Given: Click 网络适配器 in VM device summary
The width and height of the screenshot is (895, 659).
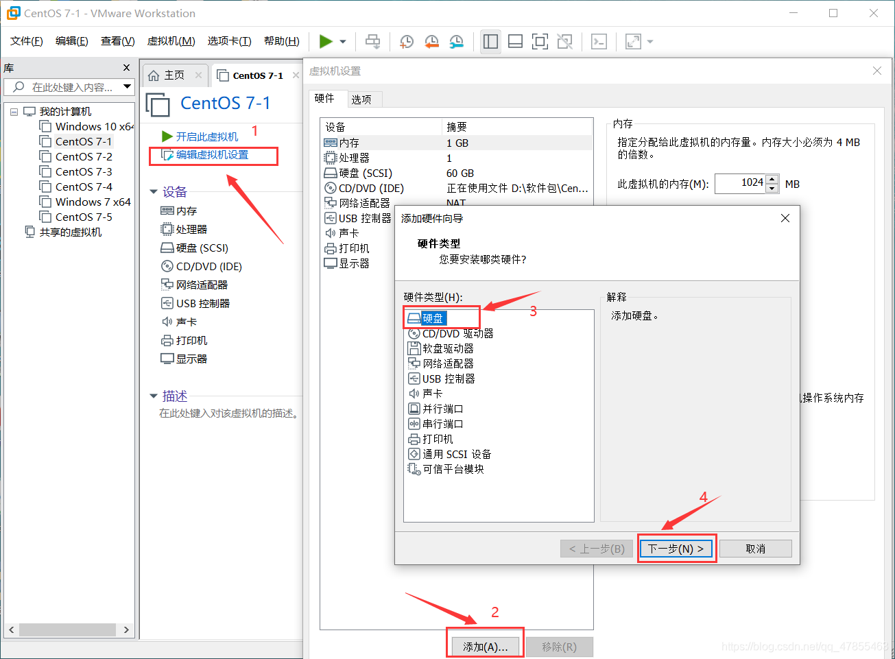Looking at the screenshot, I should pyautogui.click(x=194, y=285).
